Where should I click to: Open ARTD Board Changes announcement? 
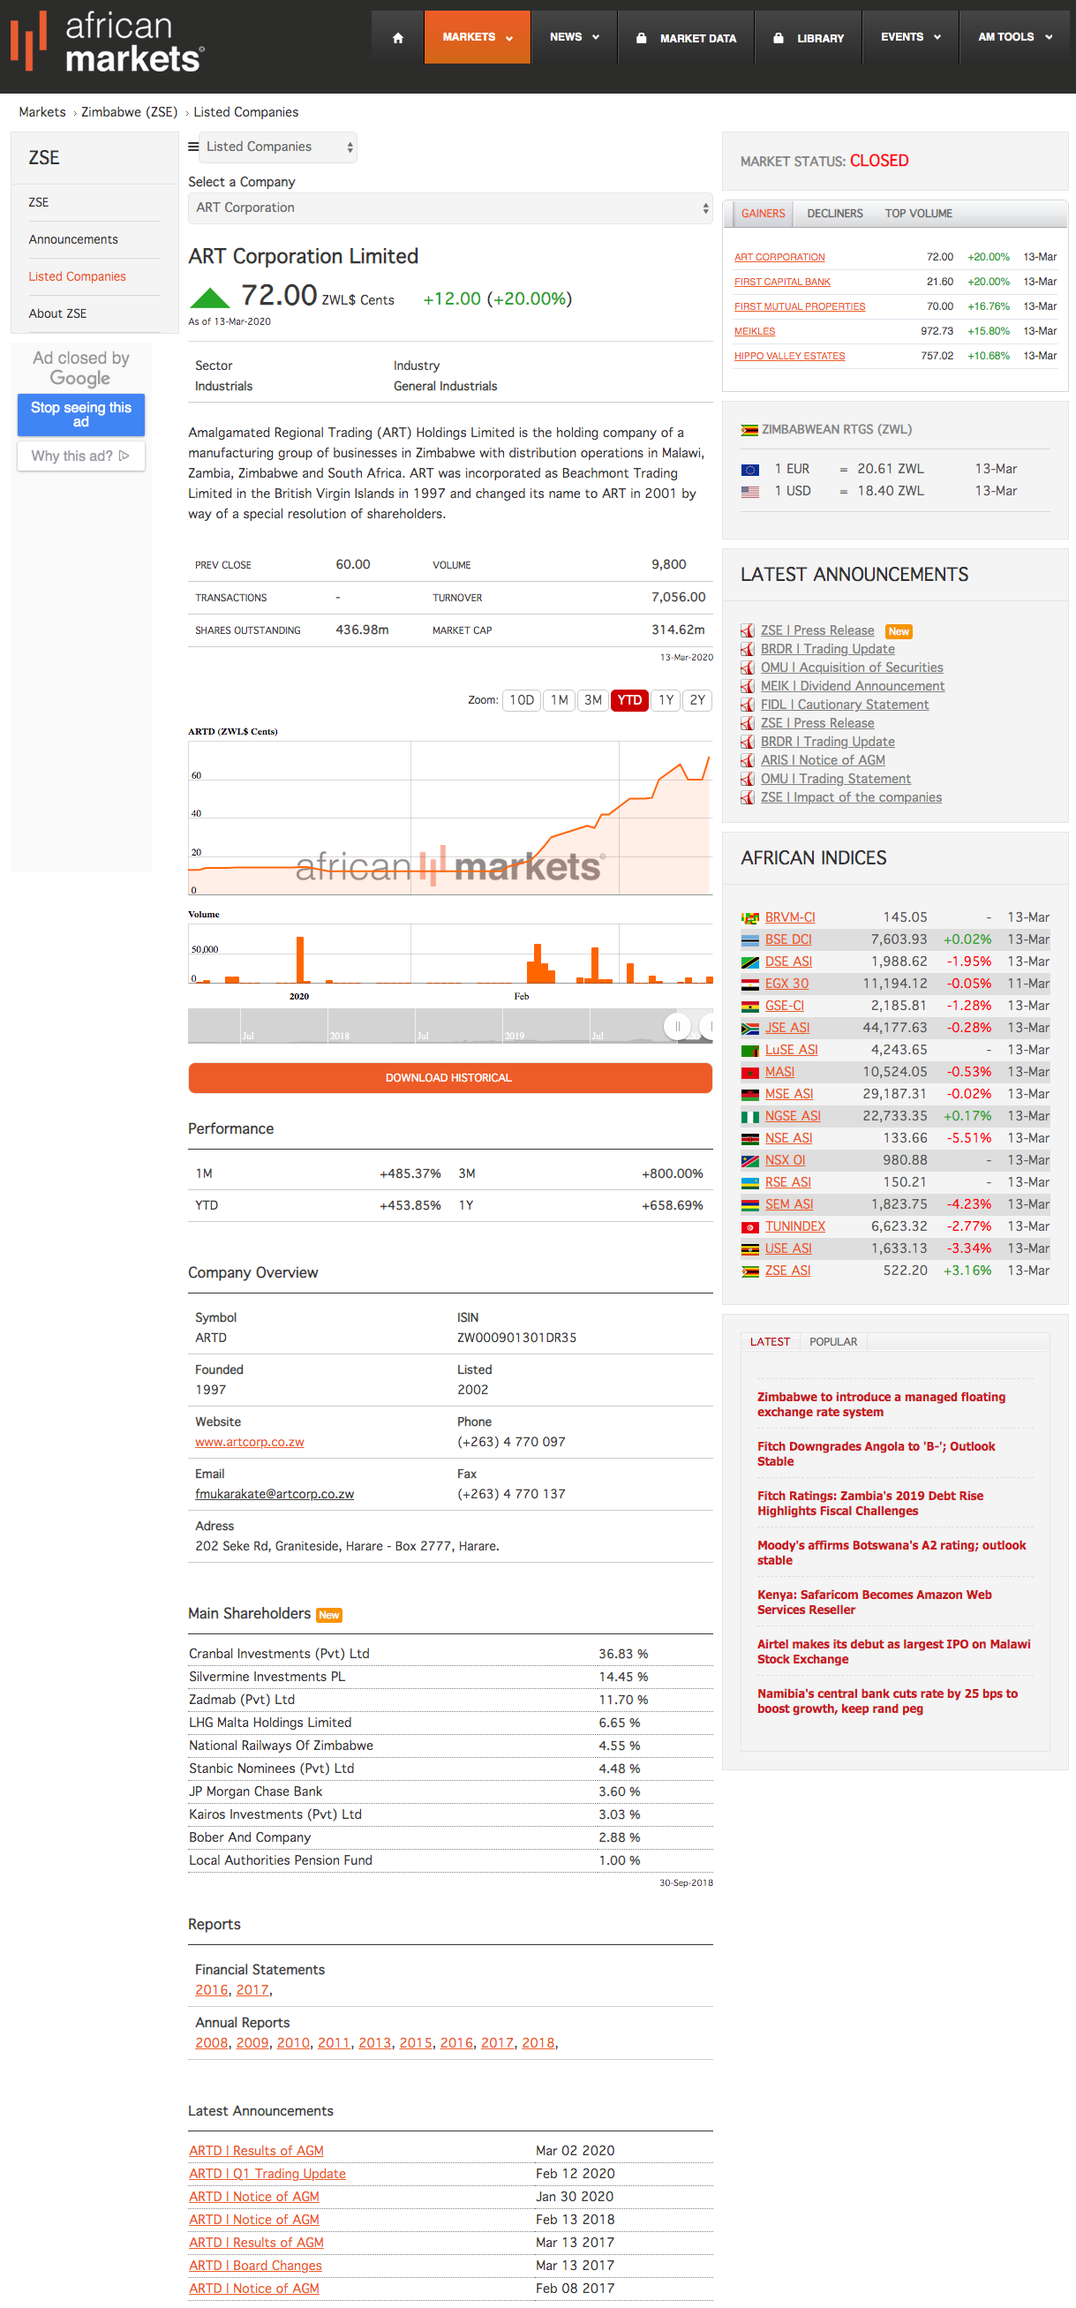tap(255, 2266)
